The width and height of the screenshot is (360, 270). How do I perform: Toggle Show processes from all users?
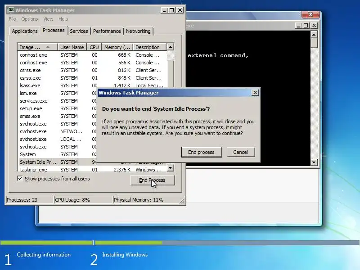(20, 178)
